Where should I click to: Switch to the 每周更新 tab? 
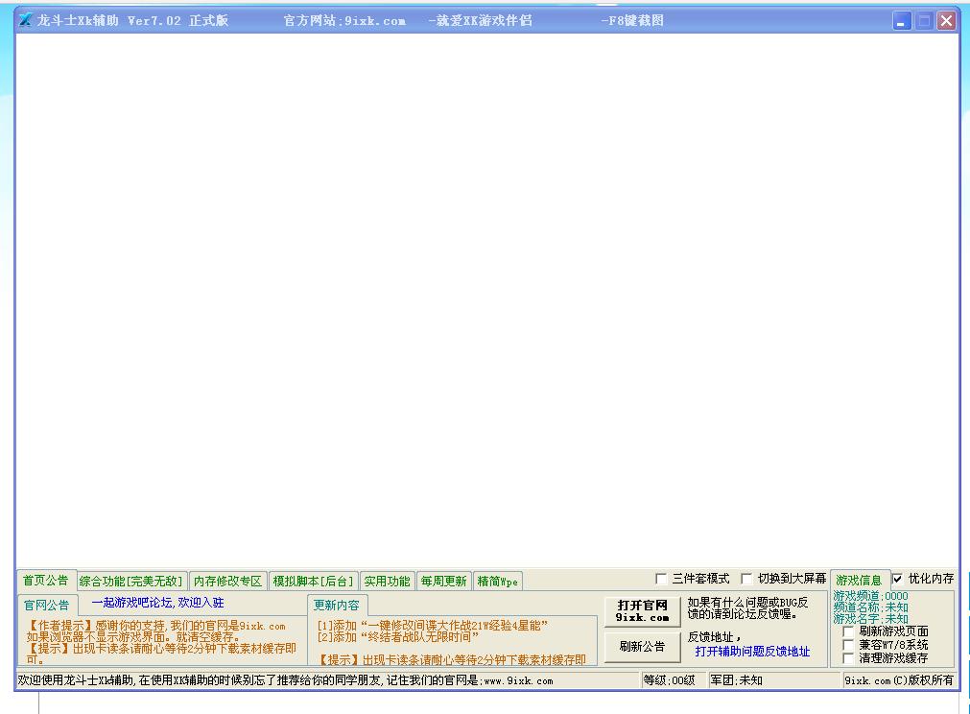[443, 582]
